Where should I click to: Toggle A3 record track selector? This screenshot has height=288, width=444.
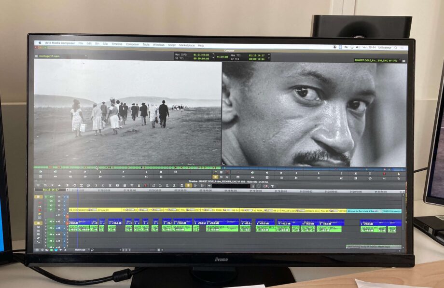(58, 228)
